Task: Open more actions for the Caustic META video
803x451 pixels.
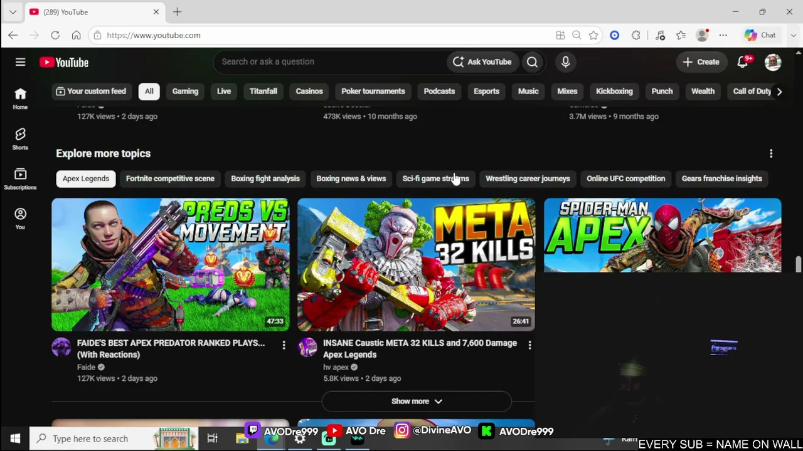Action: (x=529, y=345)
